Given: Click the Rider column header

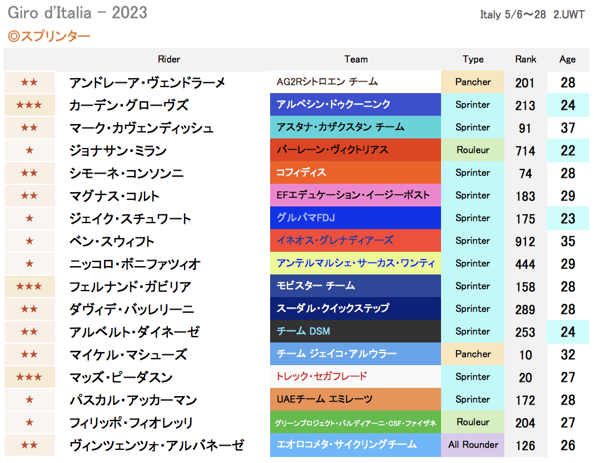Looking at the screenshot, I should [169, 60].
